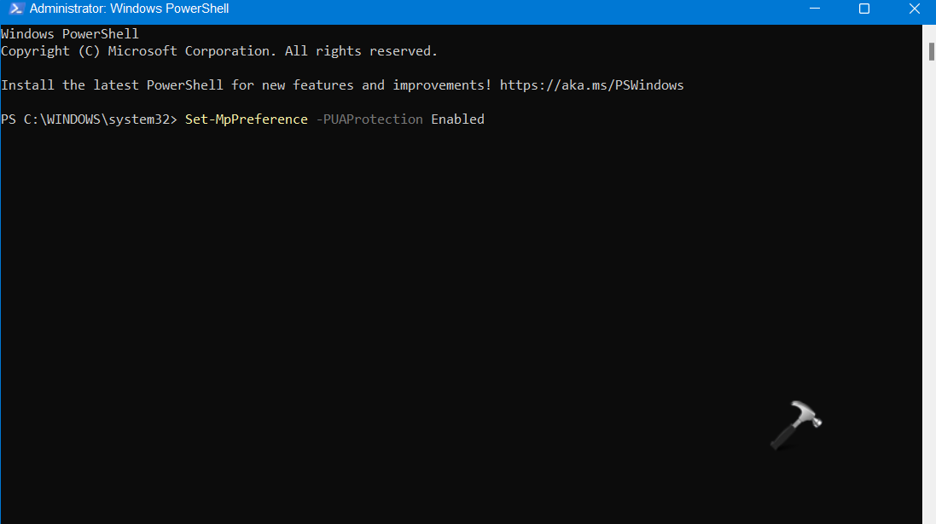Viewport: 936px width, 524px height.
Task: Click the empty title bar area
Action: click(512, 9)
